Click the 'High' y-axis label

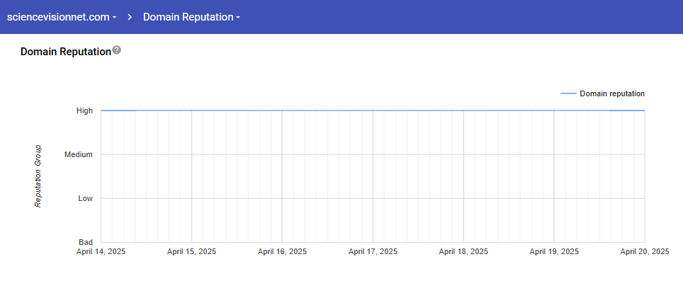[85, 110]
